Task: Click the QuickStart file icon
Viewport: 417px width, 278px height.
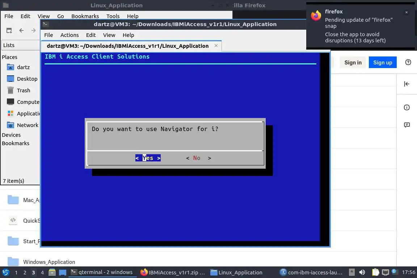Action: pos(13,220)
